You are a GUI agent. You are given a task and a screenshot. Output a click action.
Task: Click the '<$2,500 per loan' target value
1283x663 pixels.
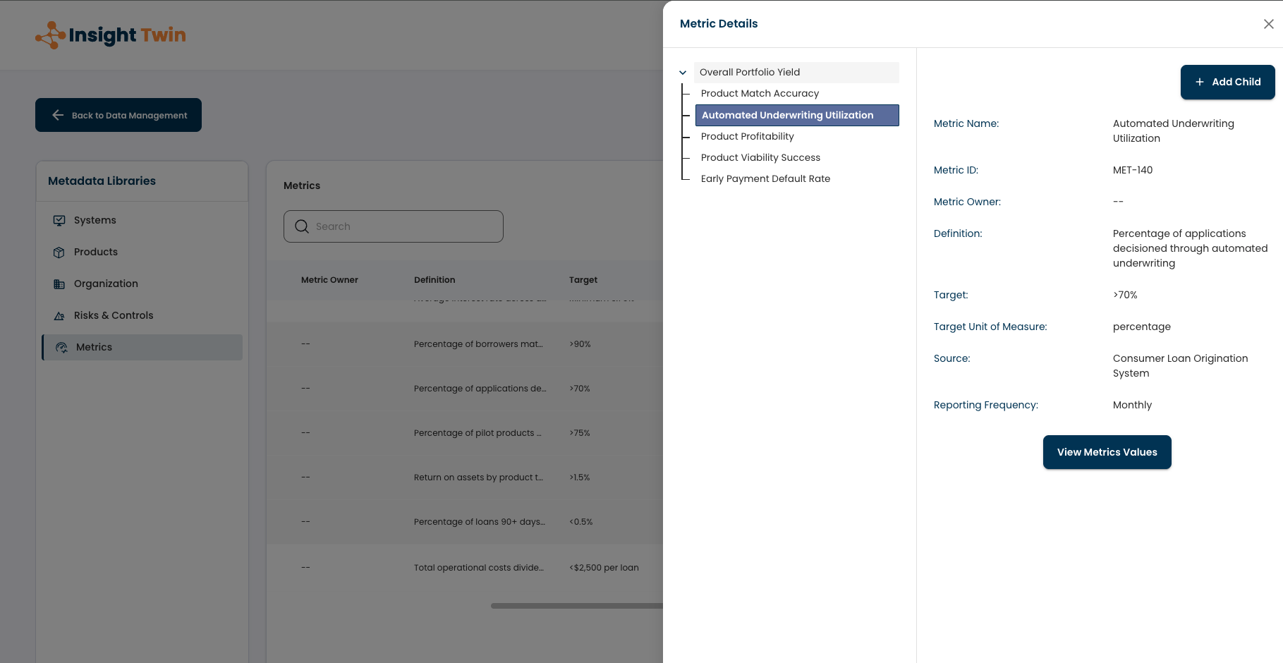(x=604, y=568)
